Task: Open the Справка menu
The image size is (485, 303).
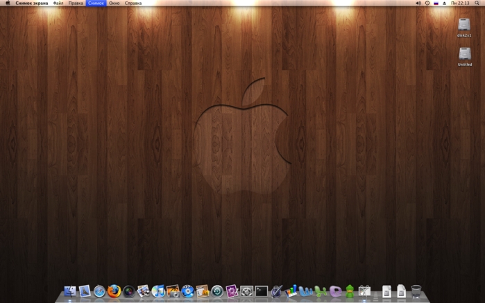Action: coord(133,3)
